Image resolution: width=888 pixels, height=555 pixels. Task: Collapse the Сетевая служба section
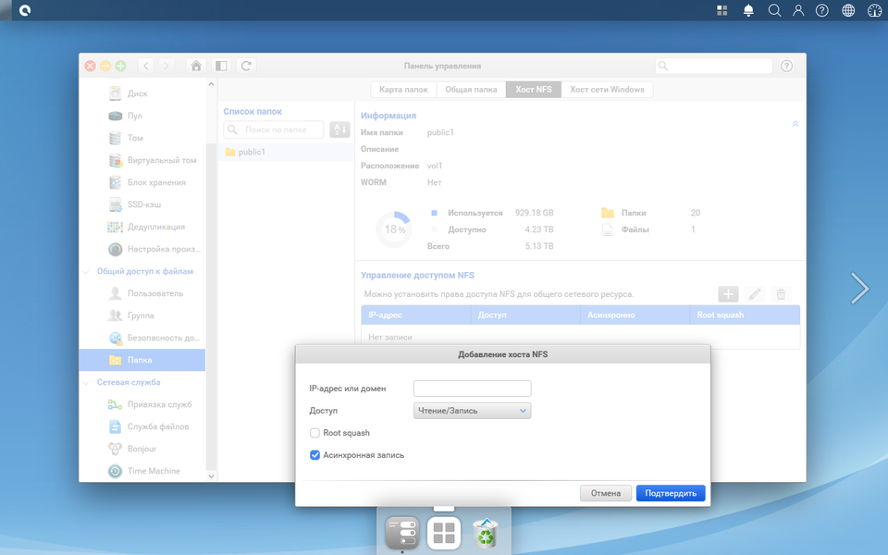pos(86,383)
